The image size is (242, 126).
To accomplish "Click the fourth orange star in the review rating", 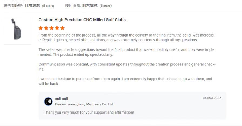I will [57, 28].
